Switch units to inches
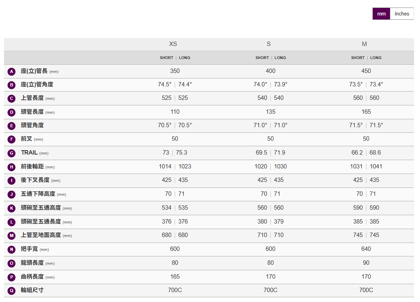The width and height of the screenshot is (420, 302). click(x=401, y=14)
